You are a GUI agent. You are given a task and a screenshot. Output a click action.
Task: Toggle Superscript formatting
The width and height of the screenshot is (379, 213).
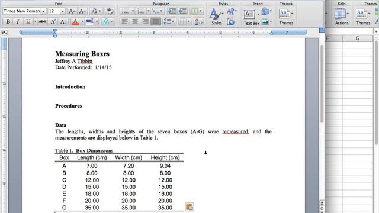pyautogui.click(x=53, y=21)
